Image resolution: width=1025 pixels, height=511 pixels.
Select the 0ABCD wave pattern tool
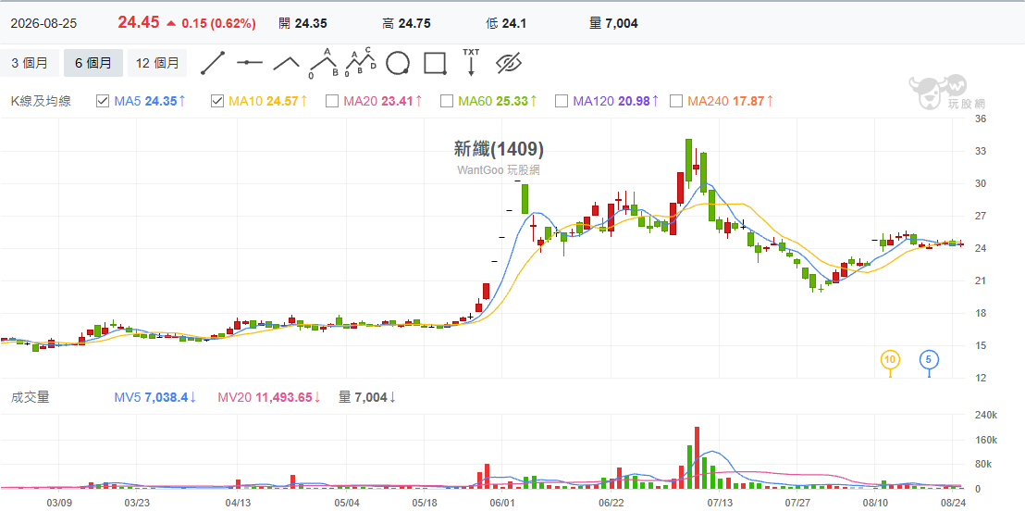tap(360, 63)
